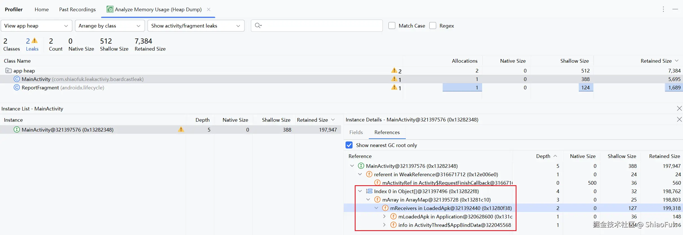Switch to the Fields tab
683x235 pixels.
coord(356,132)
